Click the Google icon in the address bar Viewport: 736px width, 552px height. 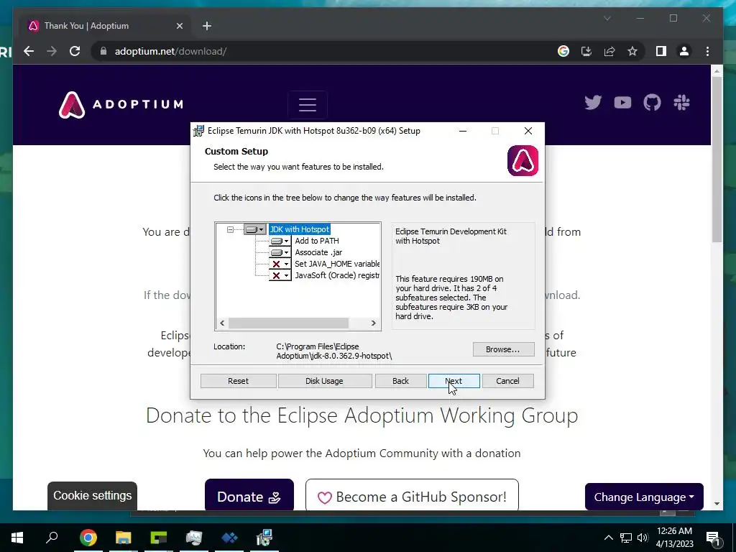pyautogui.click(x=563, y=51)
